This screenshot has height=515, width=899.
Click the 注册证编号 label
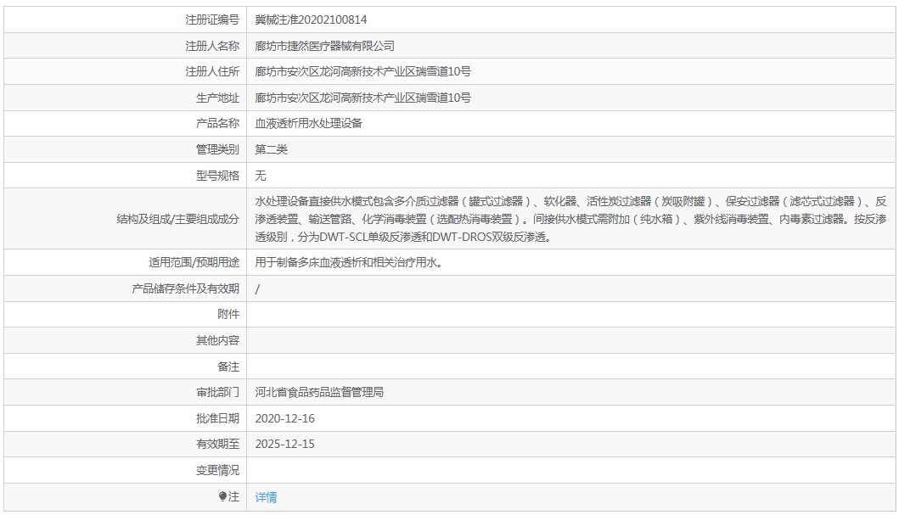[212, 20]
